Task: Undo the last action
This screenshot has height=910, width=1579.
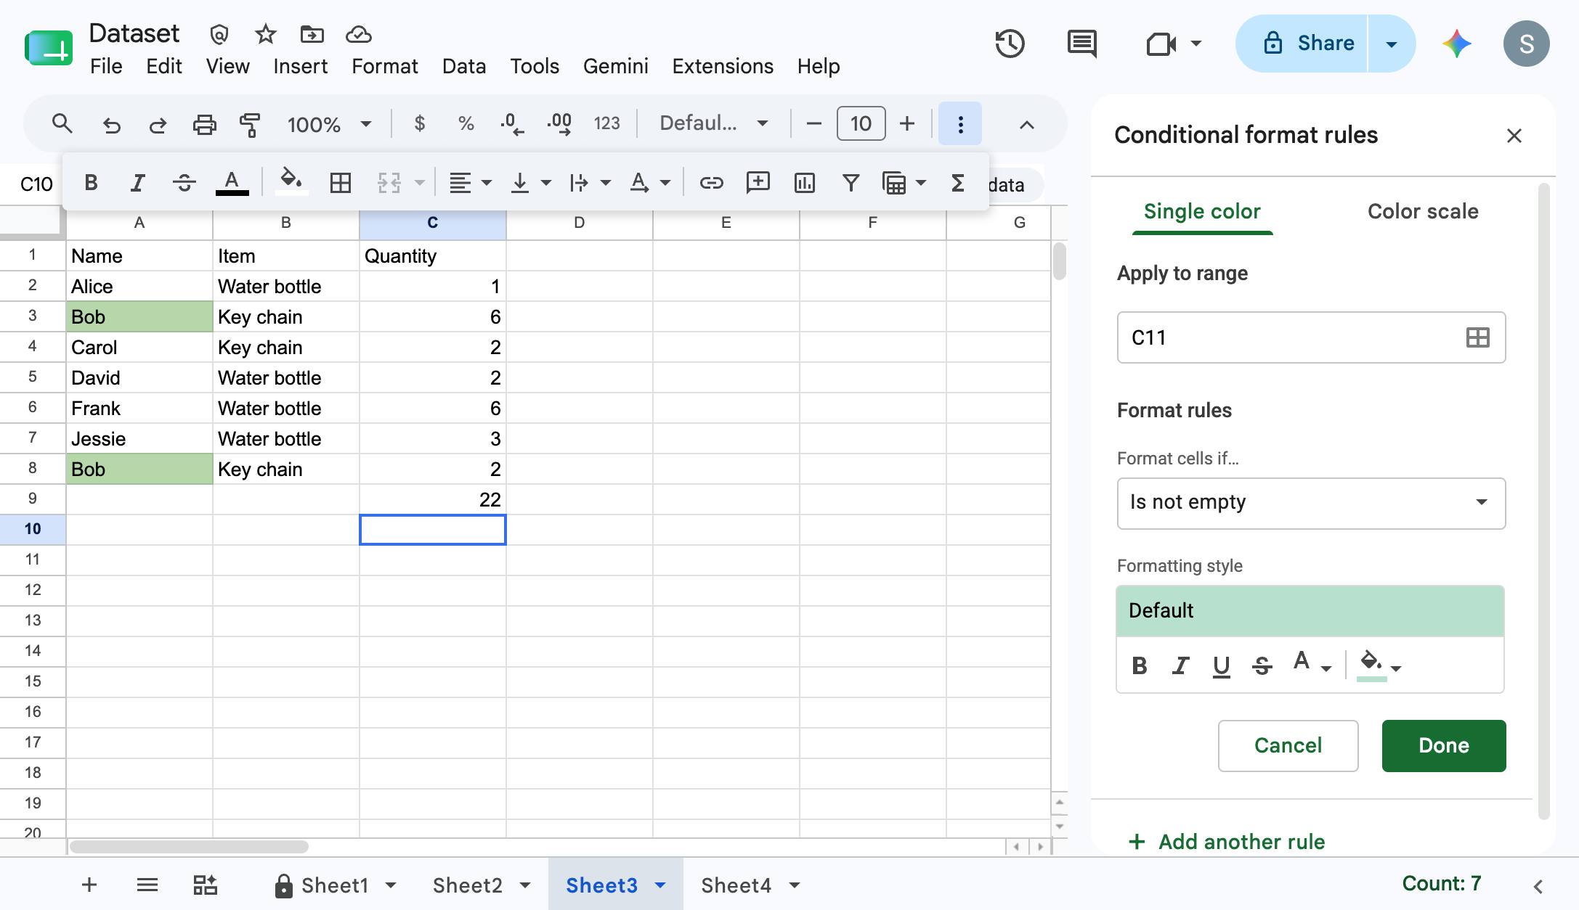Action: [x=111, y=125]
